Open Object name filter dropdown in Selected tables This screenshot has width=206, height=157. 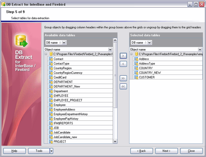click(x=200, y=50)
